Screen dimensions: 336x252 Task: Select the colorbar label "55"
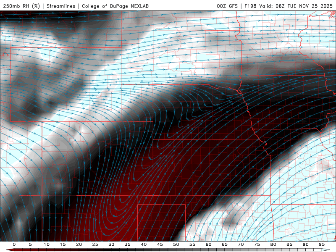pos(192,244)
